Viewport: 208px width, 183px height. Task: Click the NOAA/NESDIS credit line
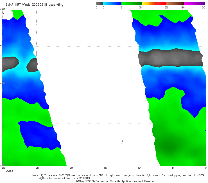[x=116, y=181]
